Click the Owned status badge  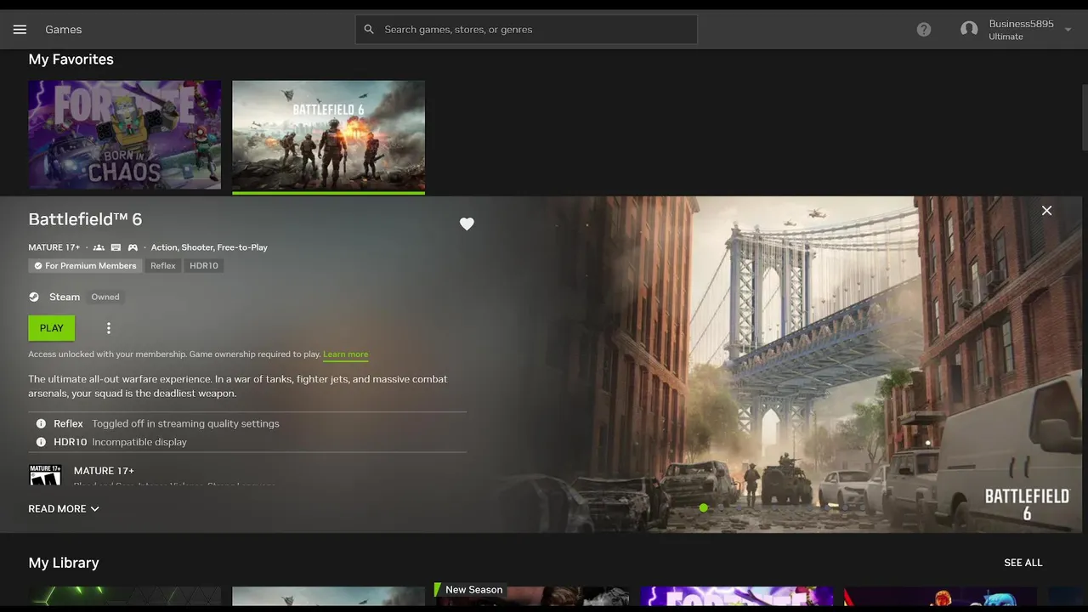(x=105, y=297)
